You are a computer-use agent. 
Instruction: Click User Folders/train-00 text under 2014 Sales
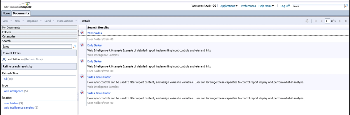(x=100, y=39)
